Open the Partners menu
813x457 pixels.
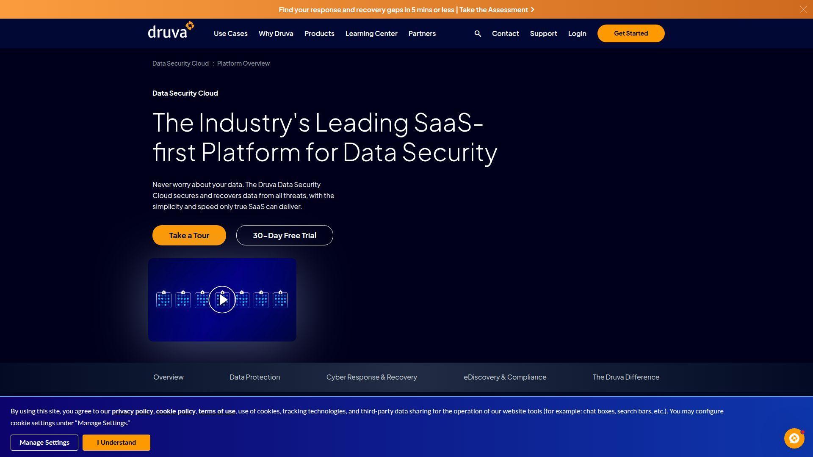pos(422,33)
